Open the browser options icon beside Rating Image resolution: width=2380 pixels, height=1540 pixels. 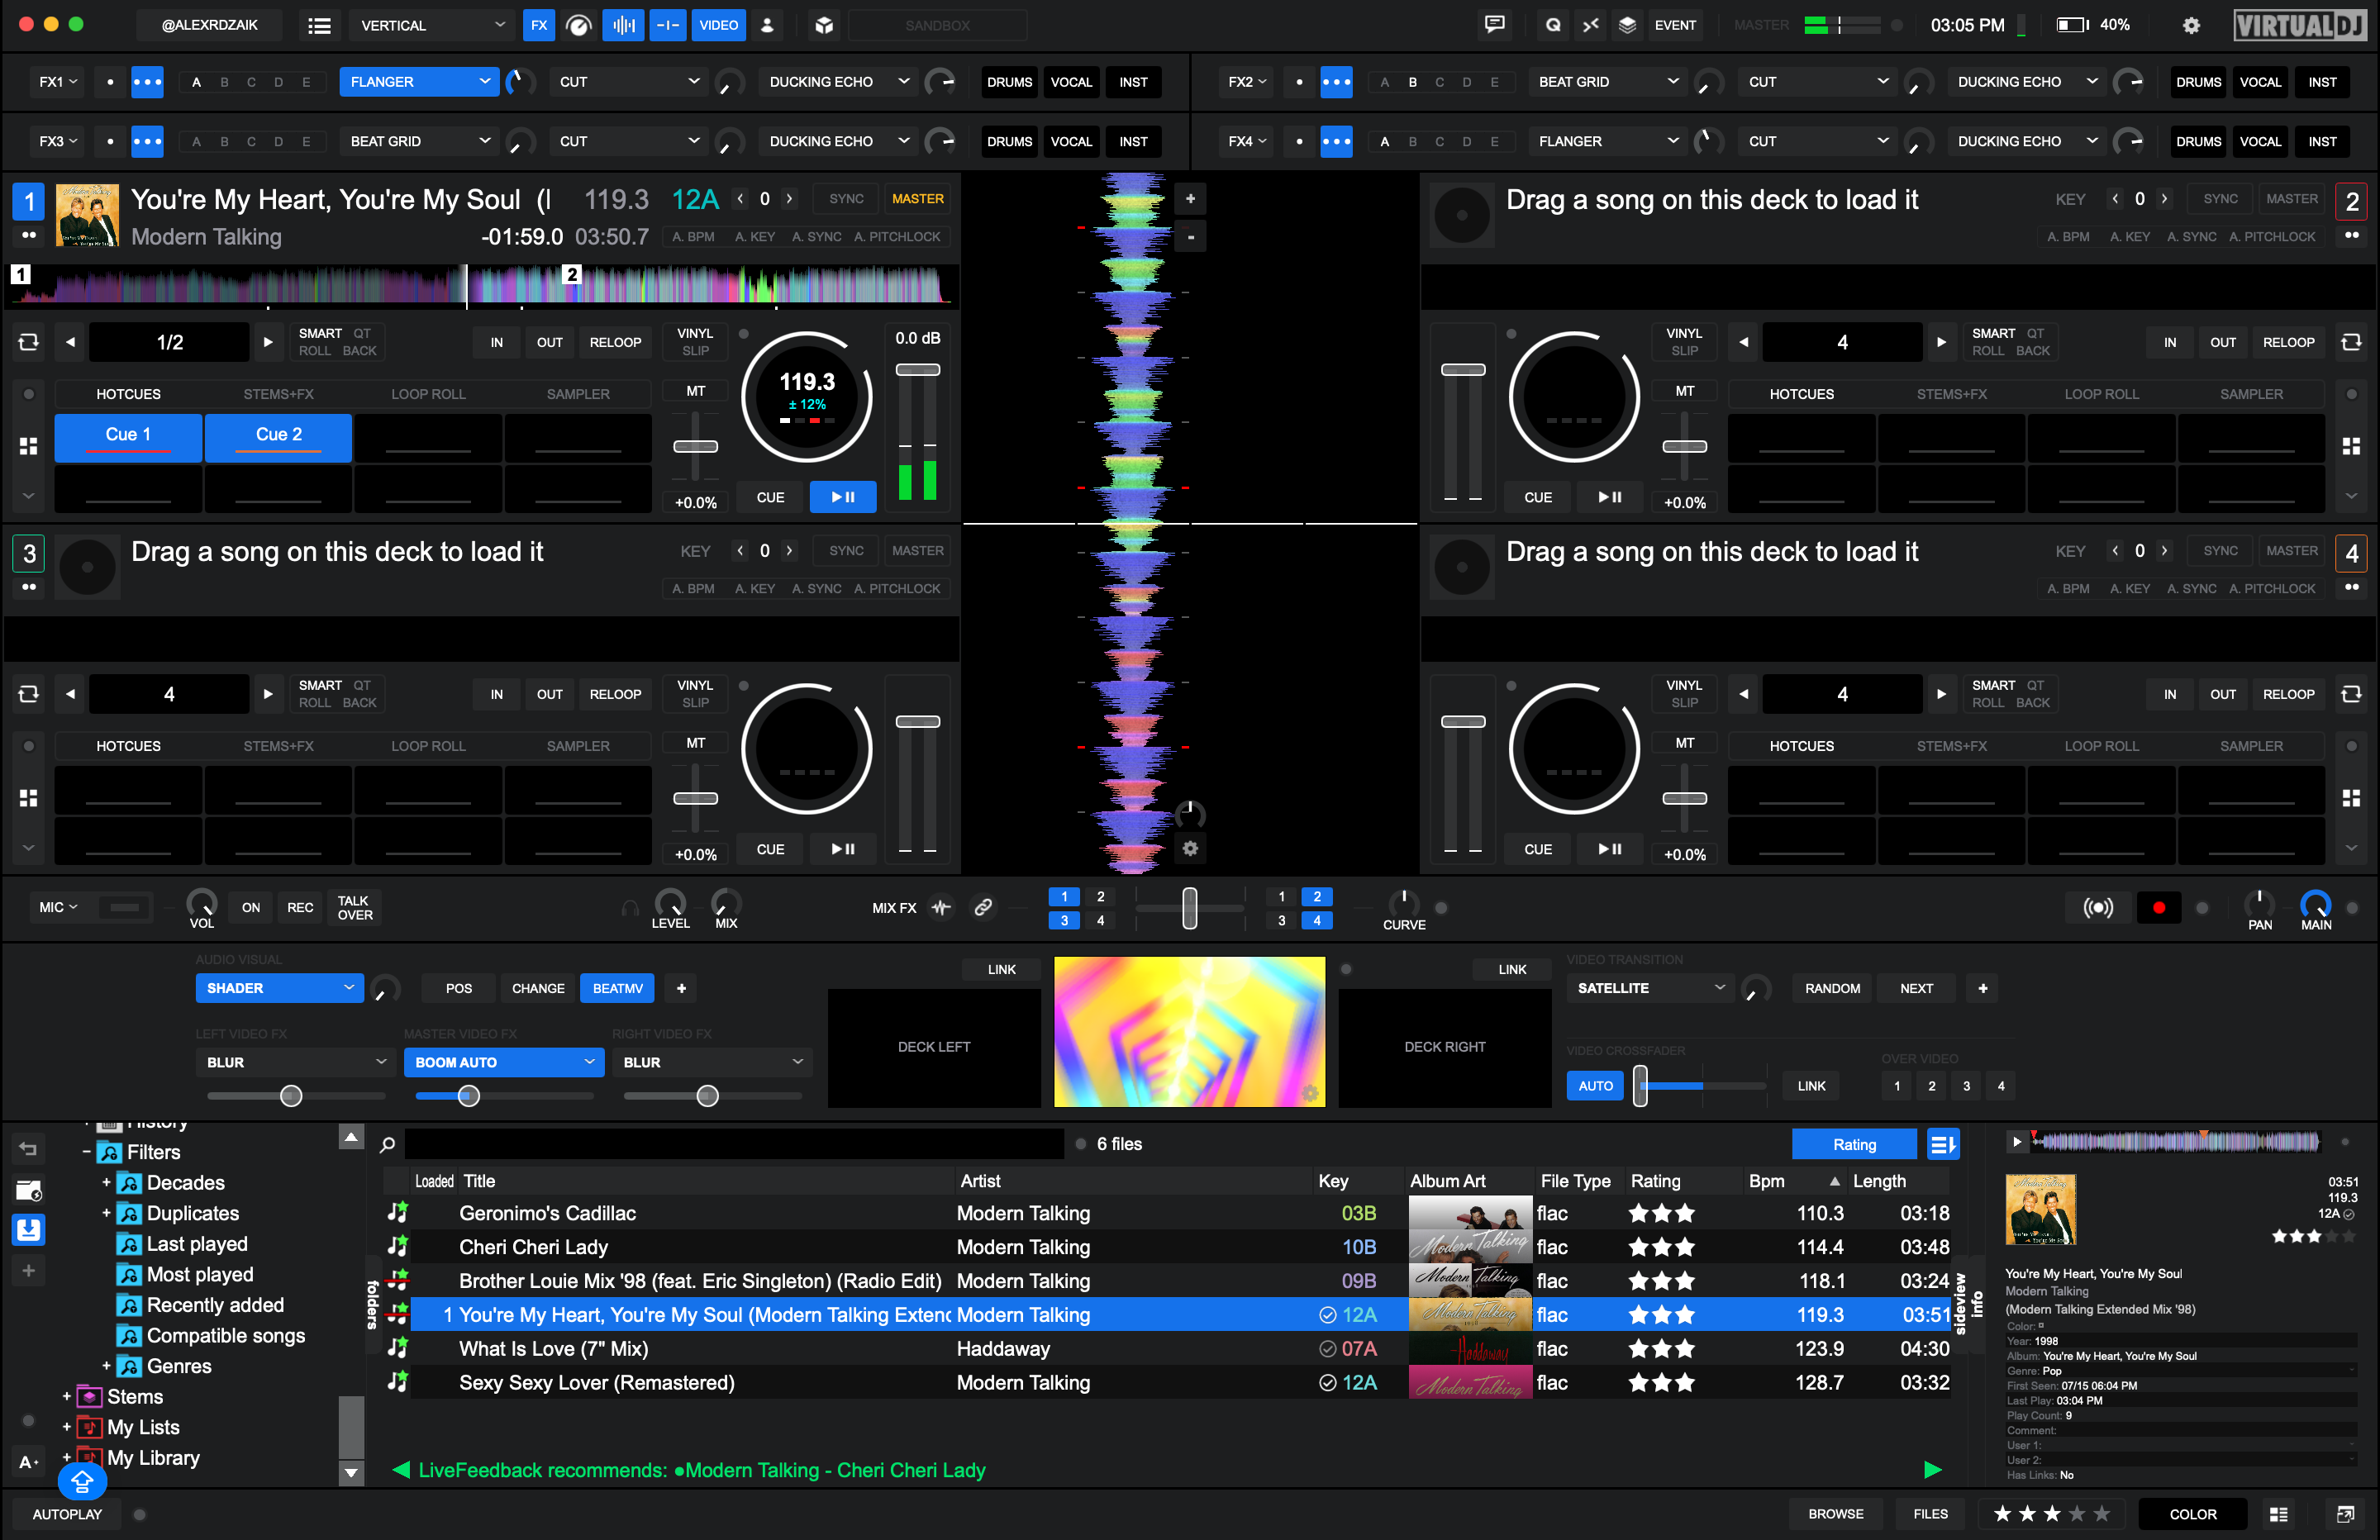[1942, 1144]
